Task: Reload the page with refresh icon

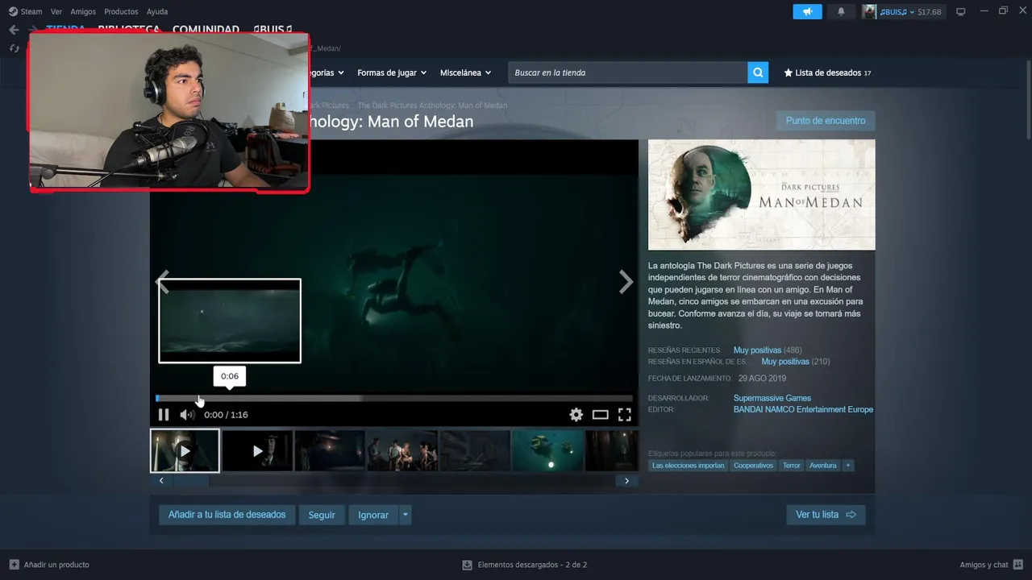Action: click(x=14, y=48)
